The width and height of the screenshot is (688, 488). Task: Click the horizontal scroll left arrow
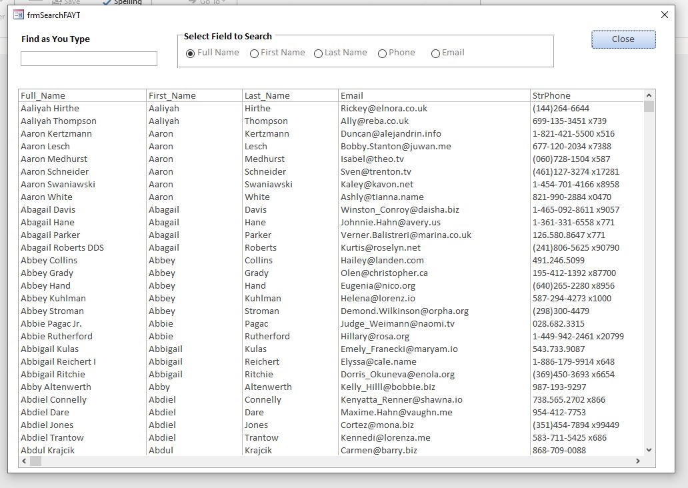pos(25,461)
